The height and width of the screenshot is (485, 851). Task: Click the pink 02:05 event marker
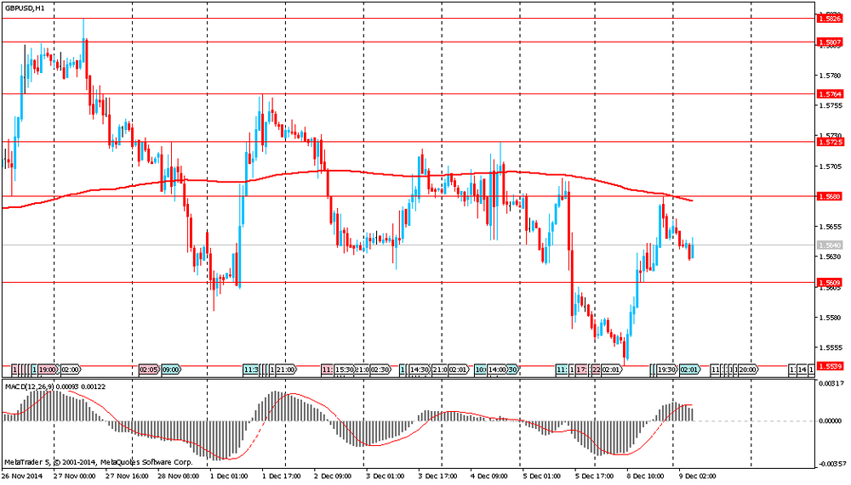(x=148, y=370)
